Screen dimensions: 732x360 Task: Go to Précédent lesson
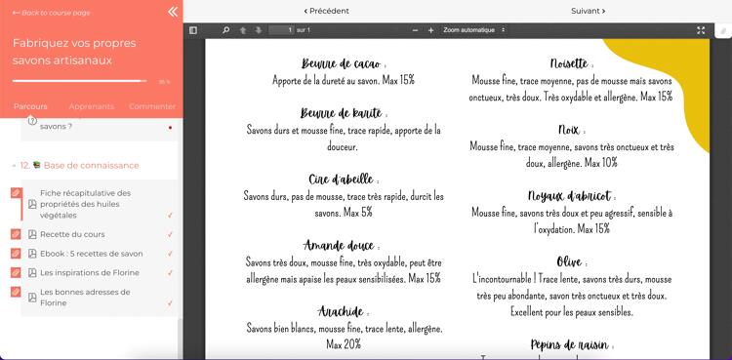[326, 11]
